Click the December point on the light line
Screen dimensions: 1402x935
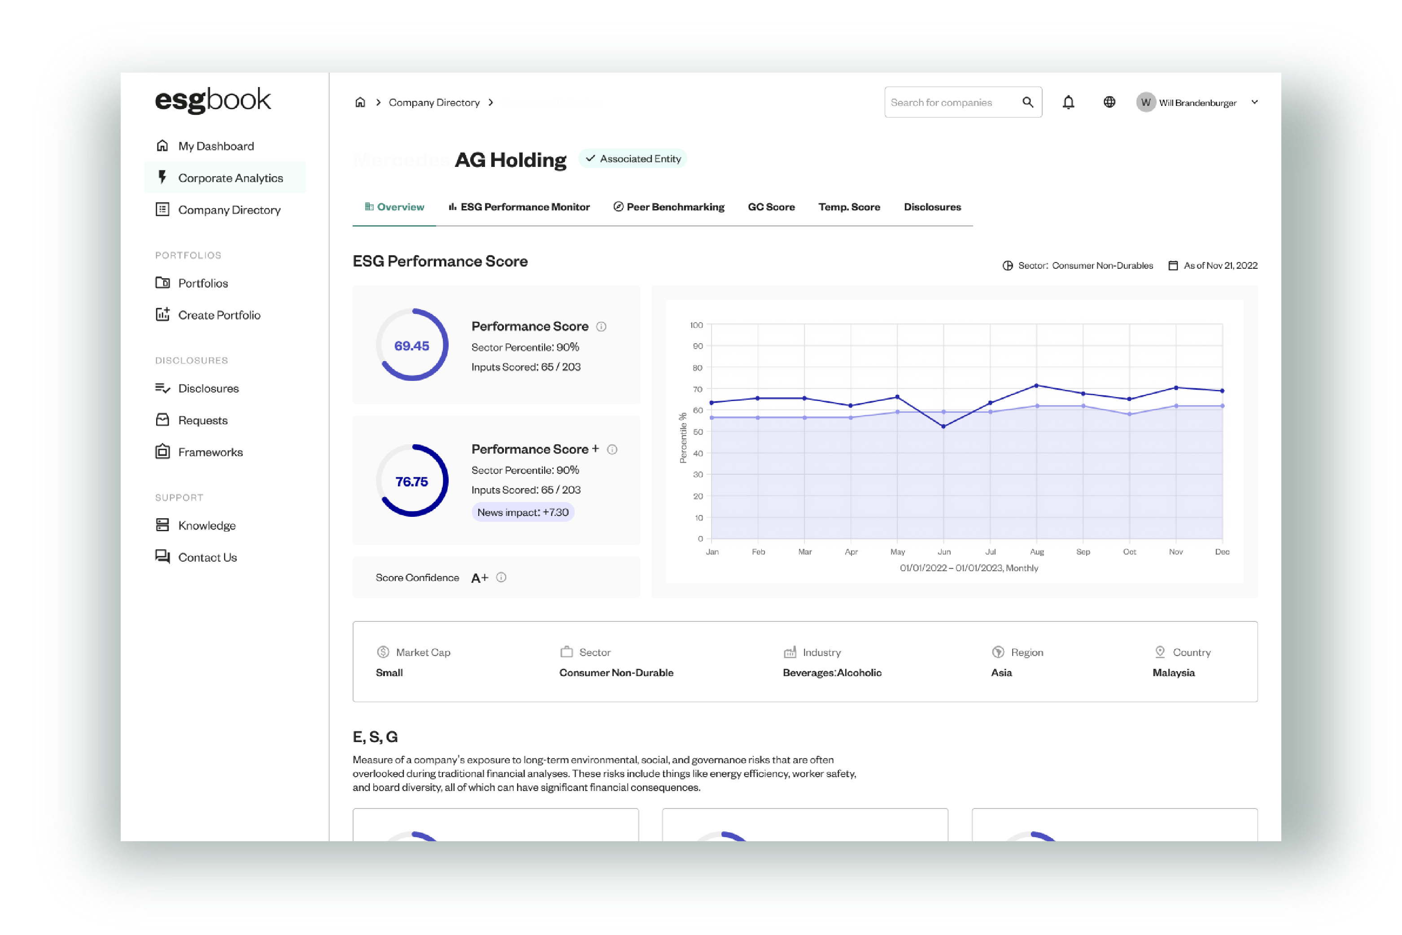[1223, 406]
